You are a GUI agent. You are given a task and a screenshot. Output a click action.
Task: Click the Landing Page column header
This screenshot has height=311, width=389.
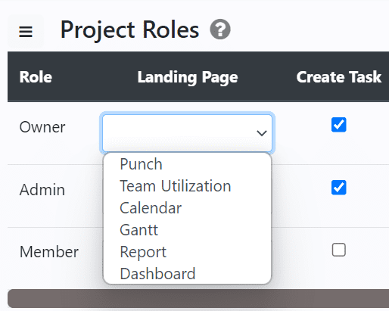[x=188, y=77]
